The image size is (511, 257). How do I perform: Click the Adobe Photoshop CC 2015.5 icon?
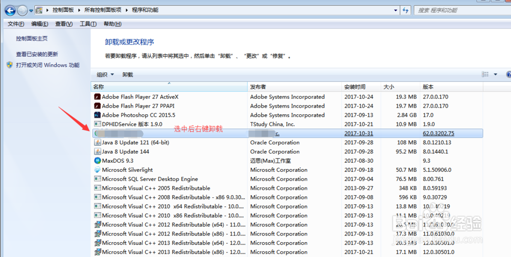pyautogui.click(x=97, y=115)
